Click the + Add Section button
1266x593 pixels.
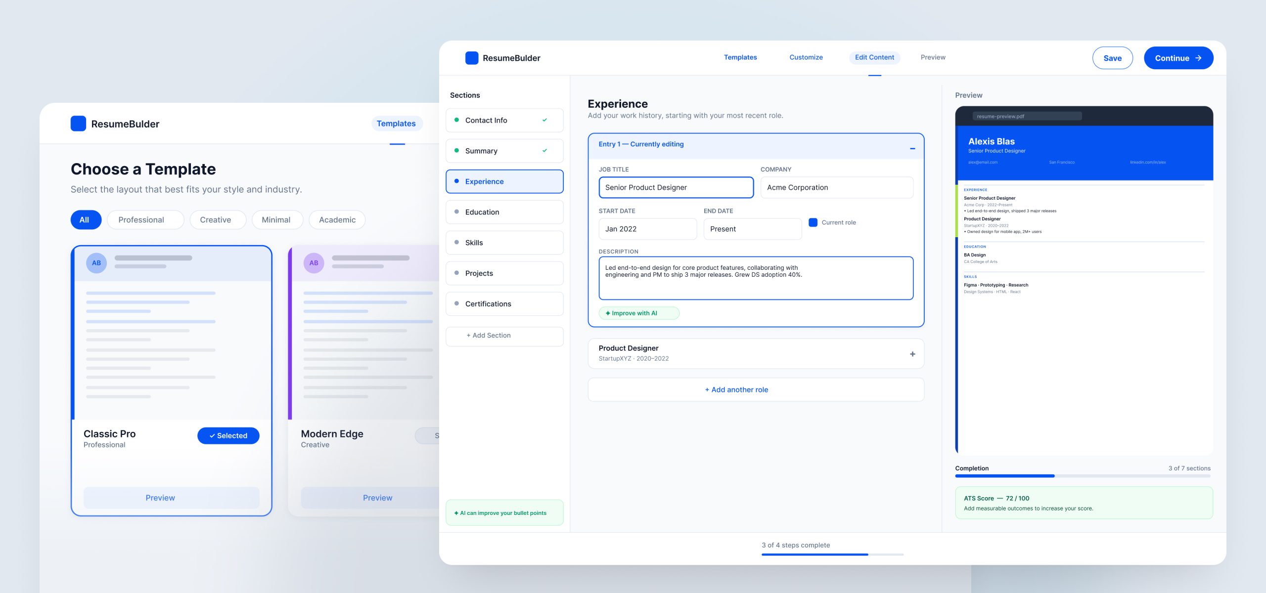tap(504, 336)
